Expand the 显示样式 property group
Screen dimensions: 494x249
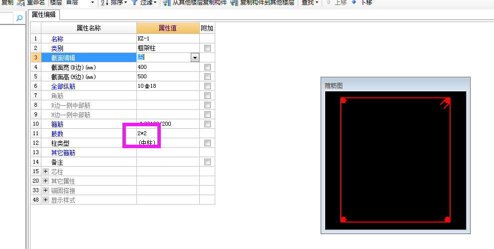45,200
